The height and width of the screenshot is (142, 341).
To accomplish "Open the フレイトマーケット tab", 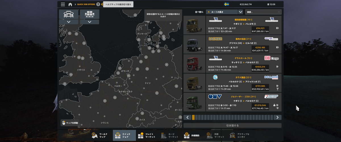I will [x=147, y=135].
